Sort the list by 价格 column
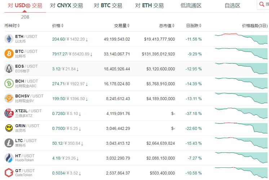The height and width of the screenshot is (180, 269). coord(58,26)
